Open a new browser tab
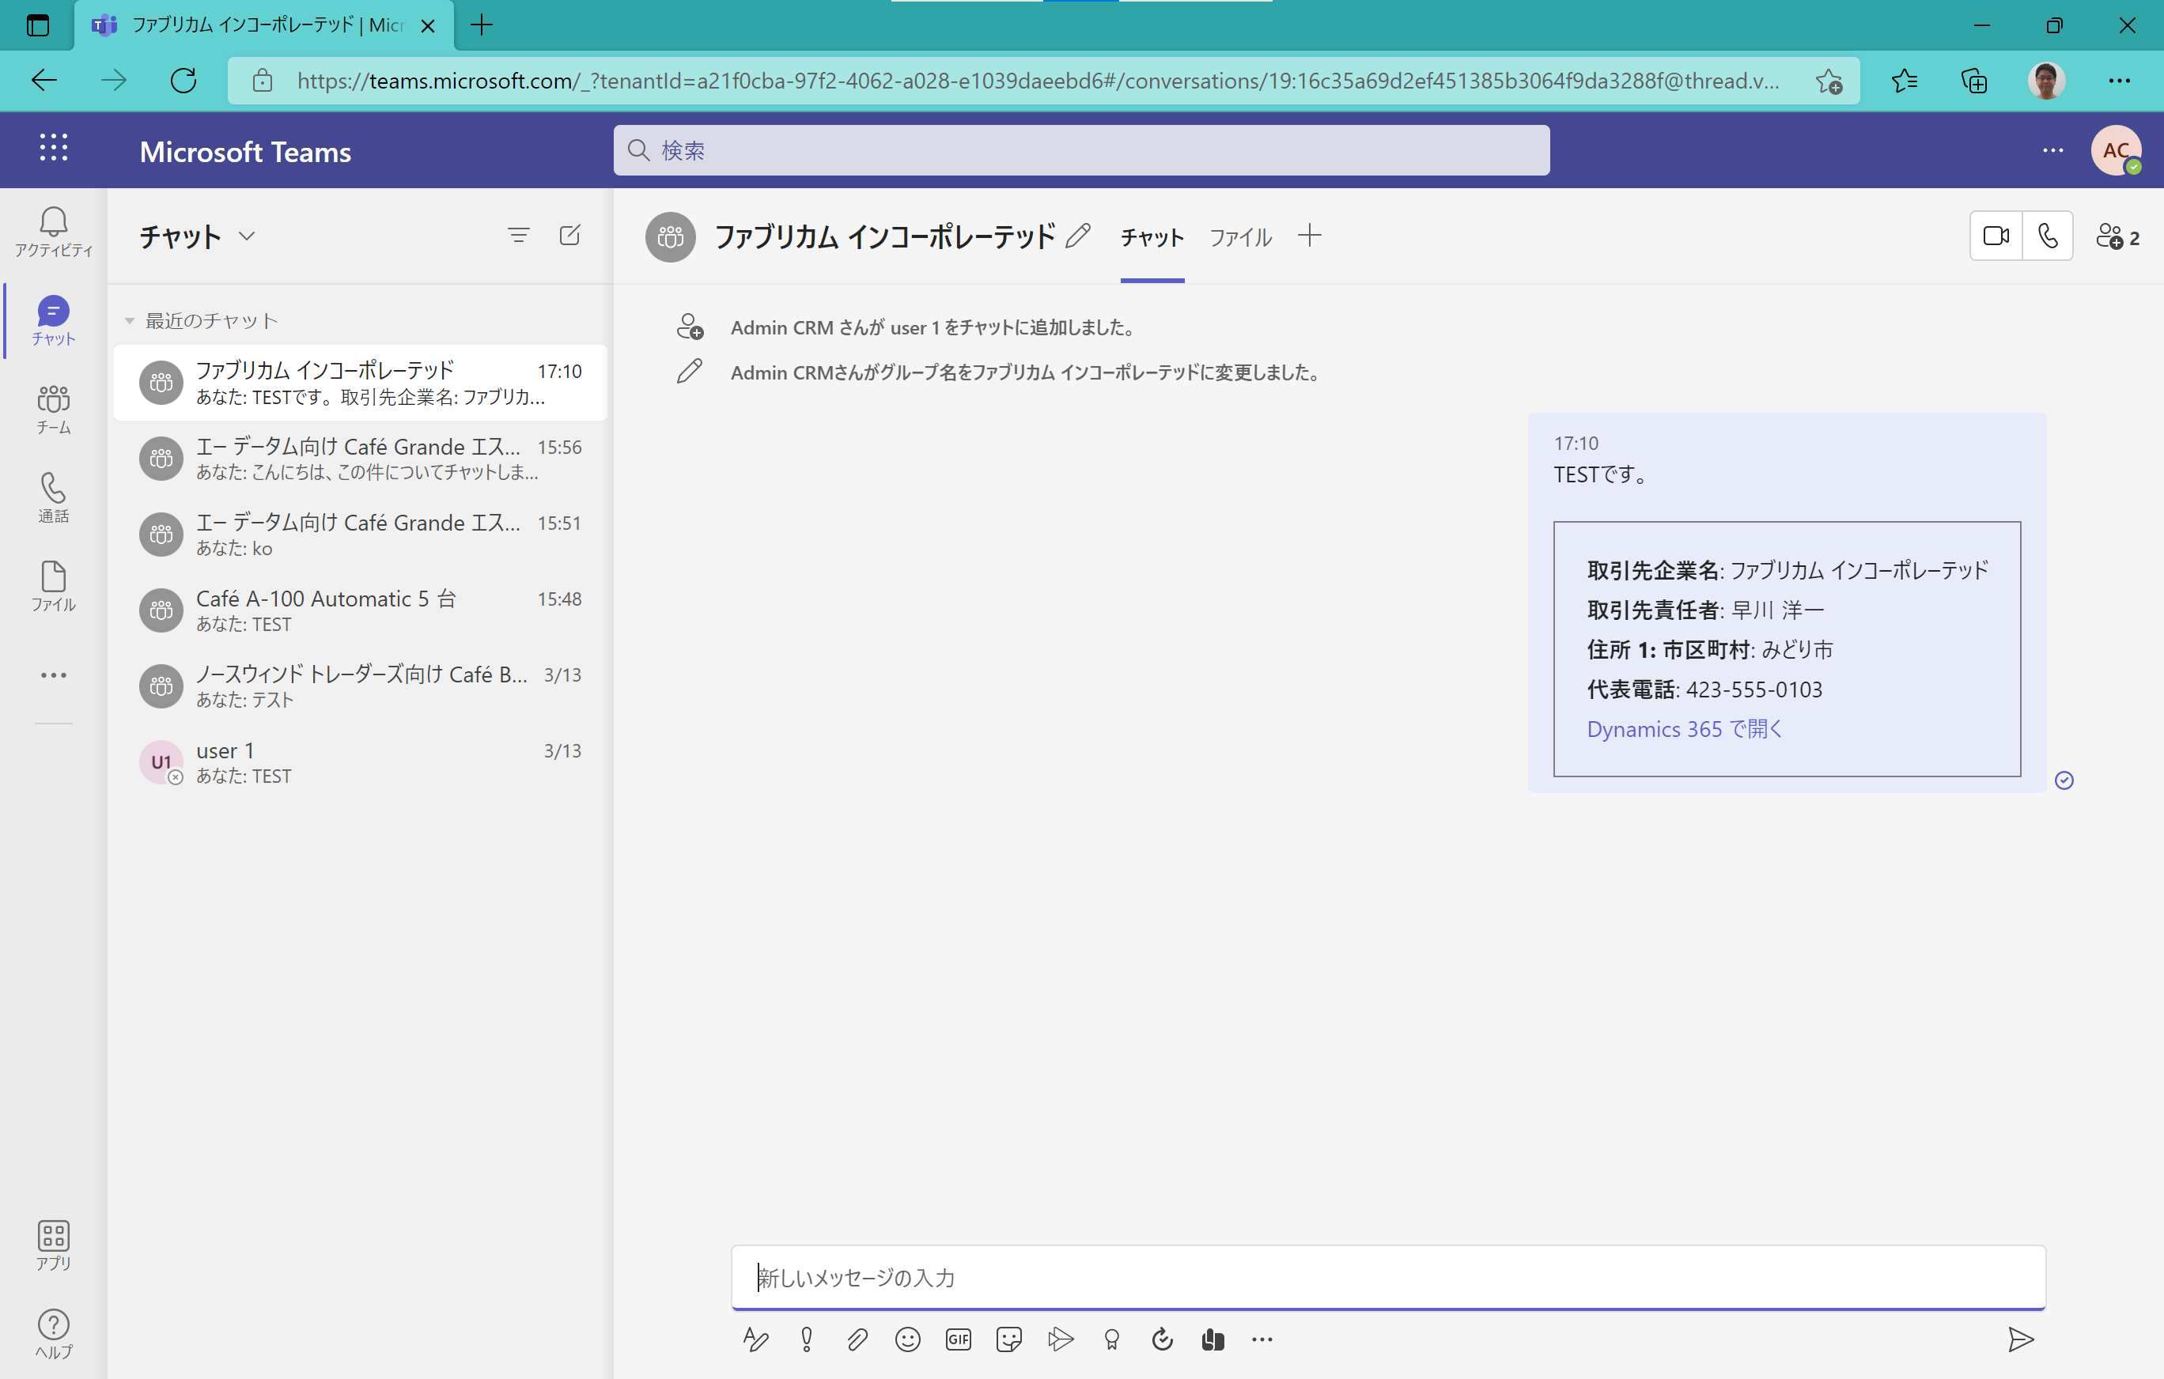 pos(482,25)
